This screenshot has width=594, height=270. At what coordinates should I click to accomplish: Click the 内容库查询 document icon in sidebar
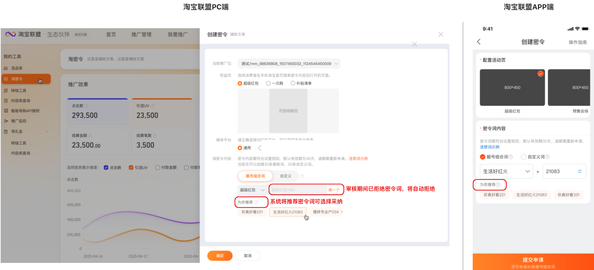(6, 101)
